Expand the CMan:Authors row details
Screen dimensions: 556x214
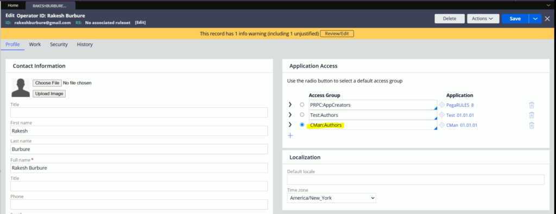290,125
